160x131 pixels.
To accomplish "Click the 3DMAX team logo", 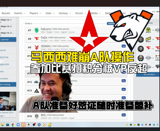I will coord(37,47).
